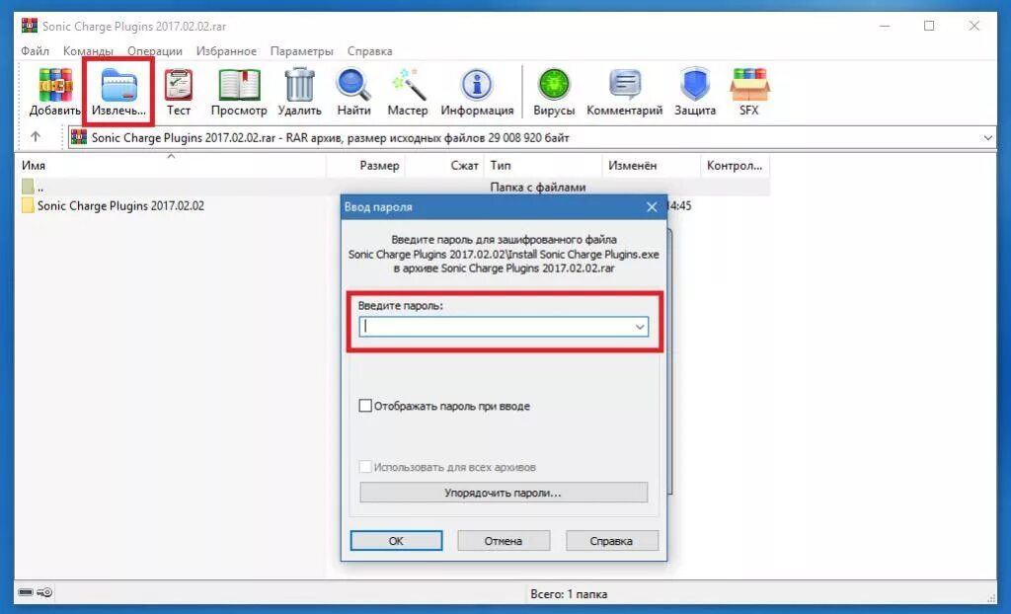This screenshot has height=614, width=1011.
Task: Click Упорядочить пароли button
Action: [504, 493]
